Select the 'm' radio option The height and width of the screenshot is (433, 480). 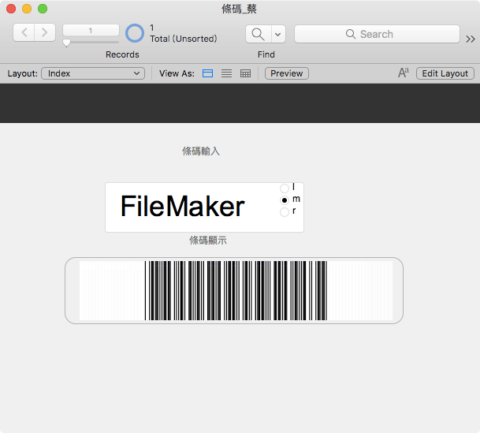(x=285, y=200)
